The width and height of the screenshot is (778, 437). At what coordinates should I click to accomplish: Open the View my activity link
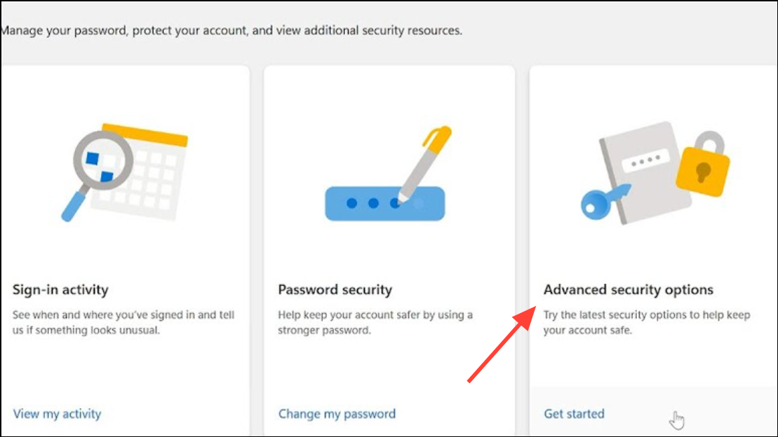pos(57,414)
